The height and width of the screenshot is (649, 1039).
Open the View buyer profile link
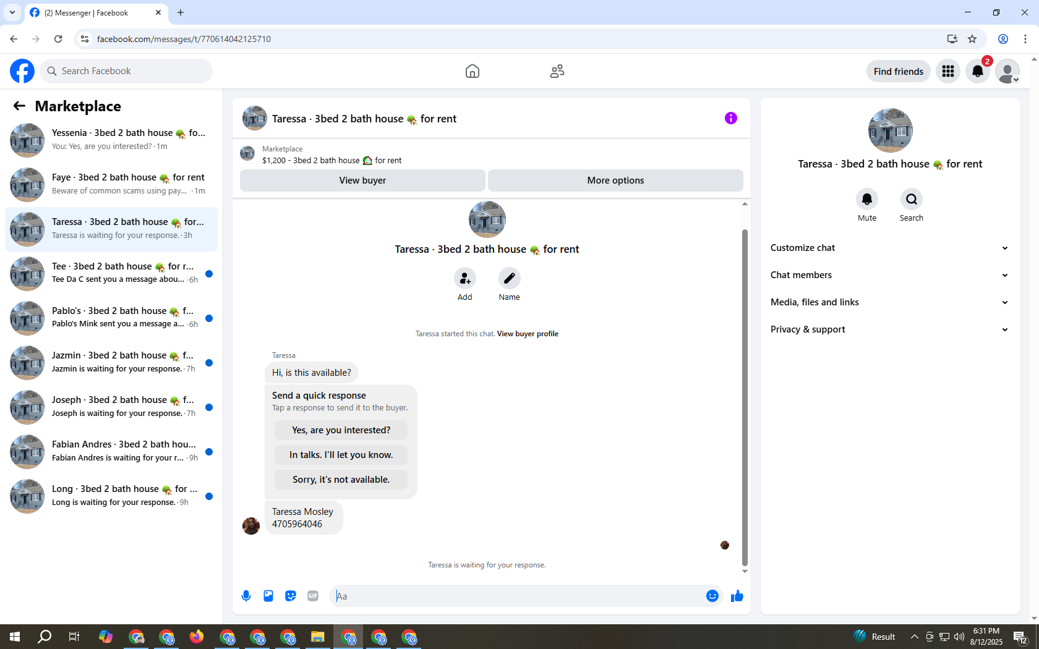pos(528,334)
